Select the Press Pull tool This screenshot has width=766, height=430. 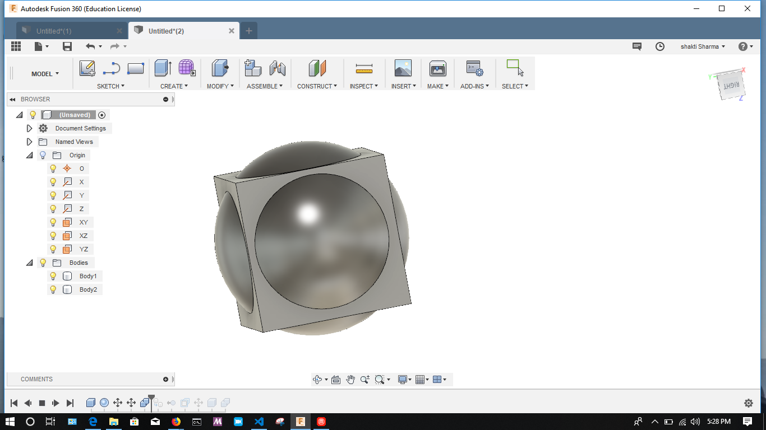(220, 68)
